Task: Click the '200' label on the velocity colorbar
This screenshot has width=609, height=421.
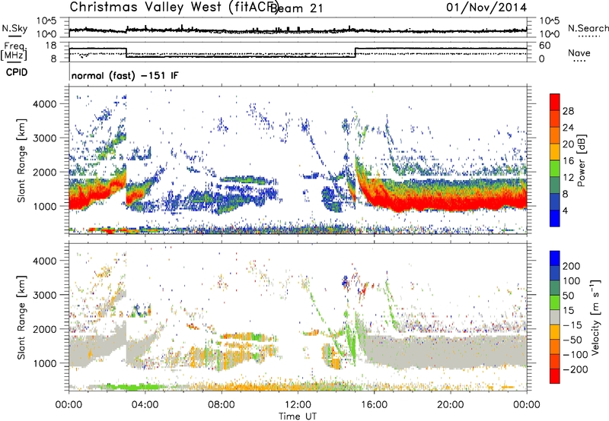Action: coord(572,266)
